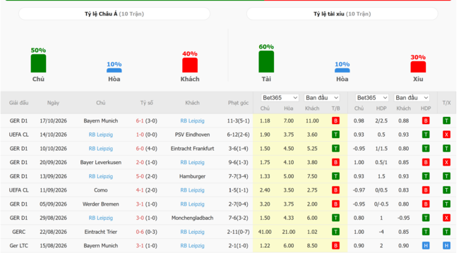Screen dimensions: 459x255
Task: Click red X icon in 14/10/2026 row
Action: [x=446, y=135]
